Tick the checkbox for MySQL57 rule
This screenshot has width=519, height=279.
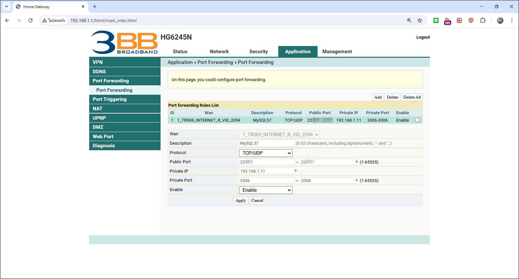pyautogui.click(x=417, y=120)
